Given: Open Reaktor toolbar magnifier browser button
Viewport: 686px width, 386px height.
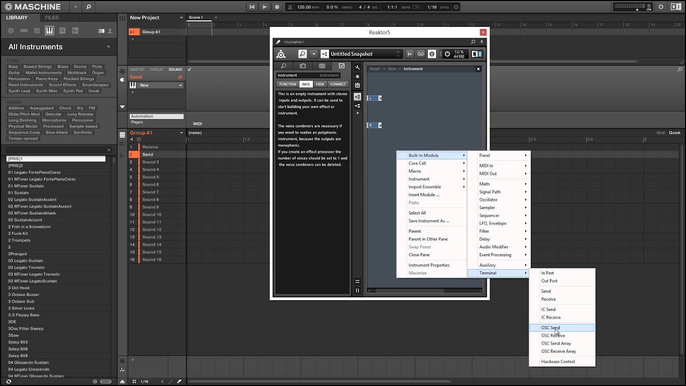Looking at the screenshot, I should 302,54.
